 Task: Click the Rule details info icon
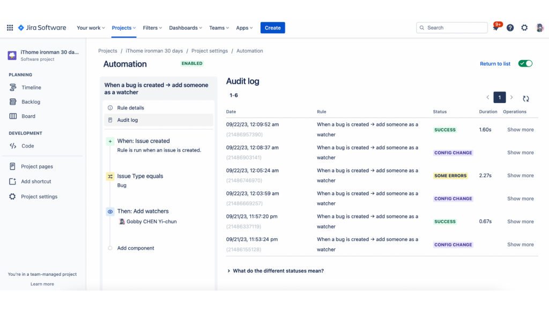click(x=110, y=107)
